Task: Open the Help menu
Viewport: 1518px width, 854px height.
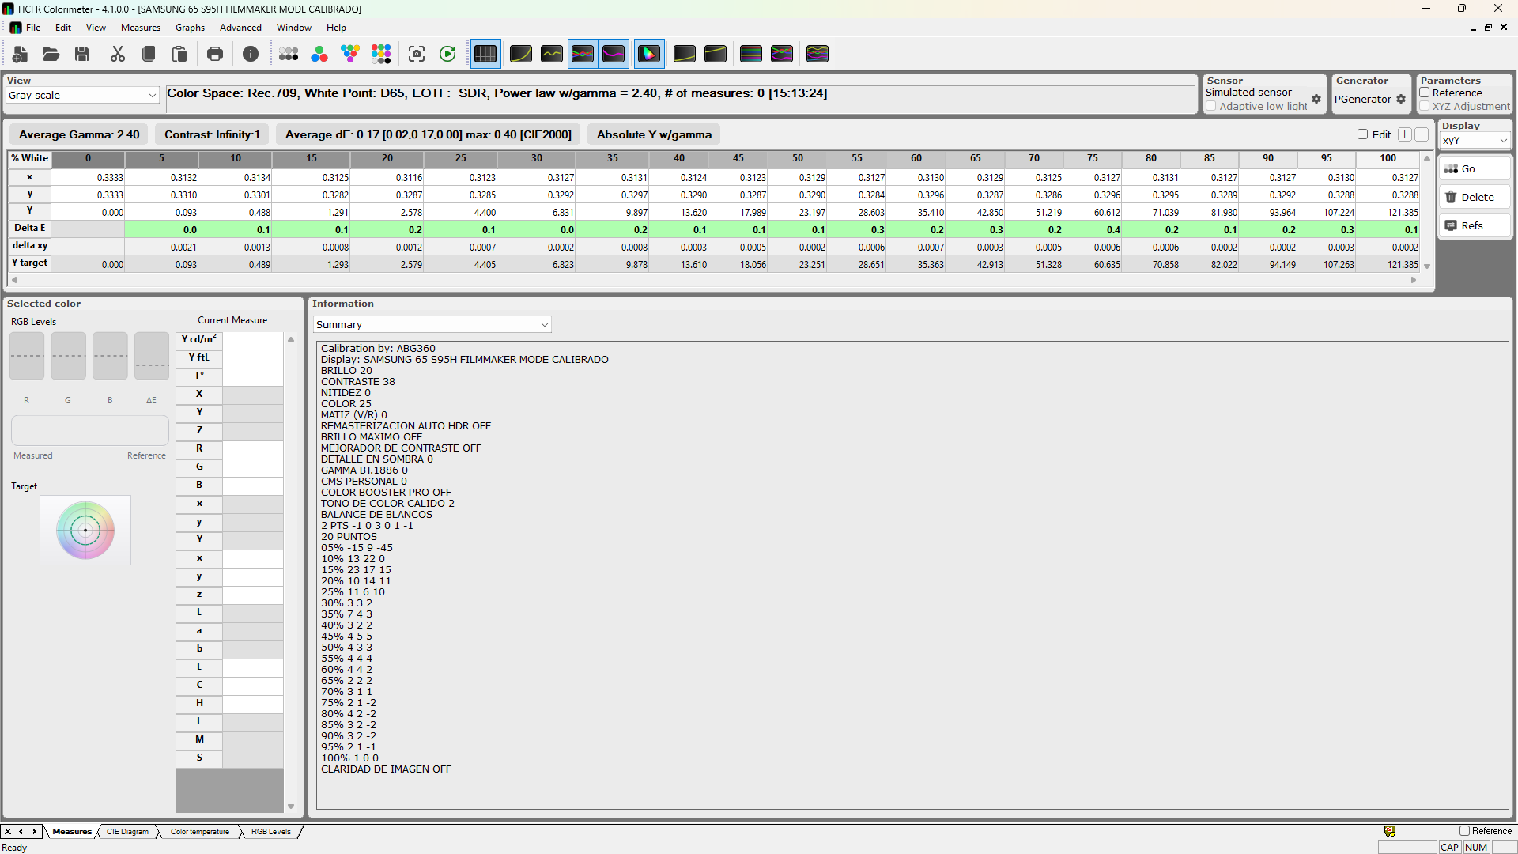Action: tap(336, 27)
